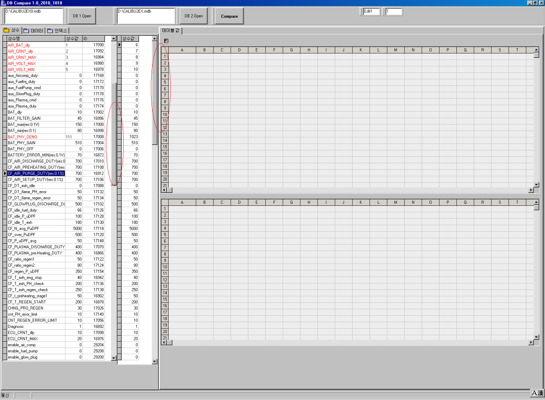Viewport: 545px width, 400px height.
Task: Open the 상수 tab
Action: point(12,30)
